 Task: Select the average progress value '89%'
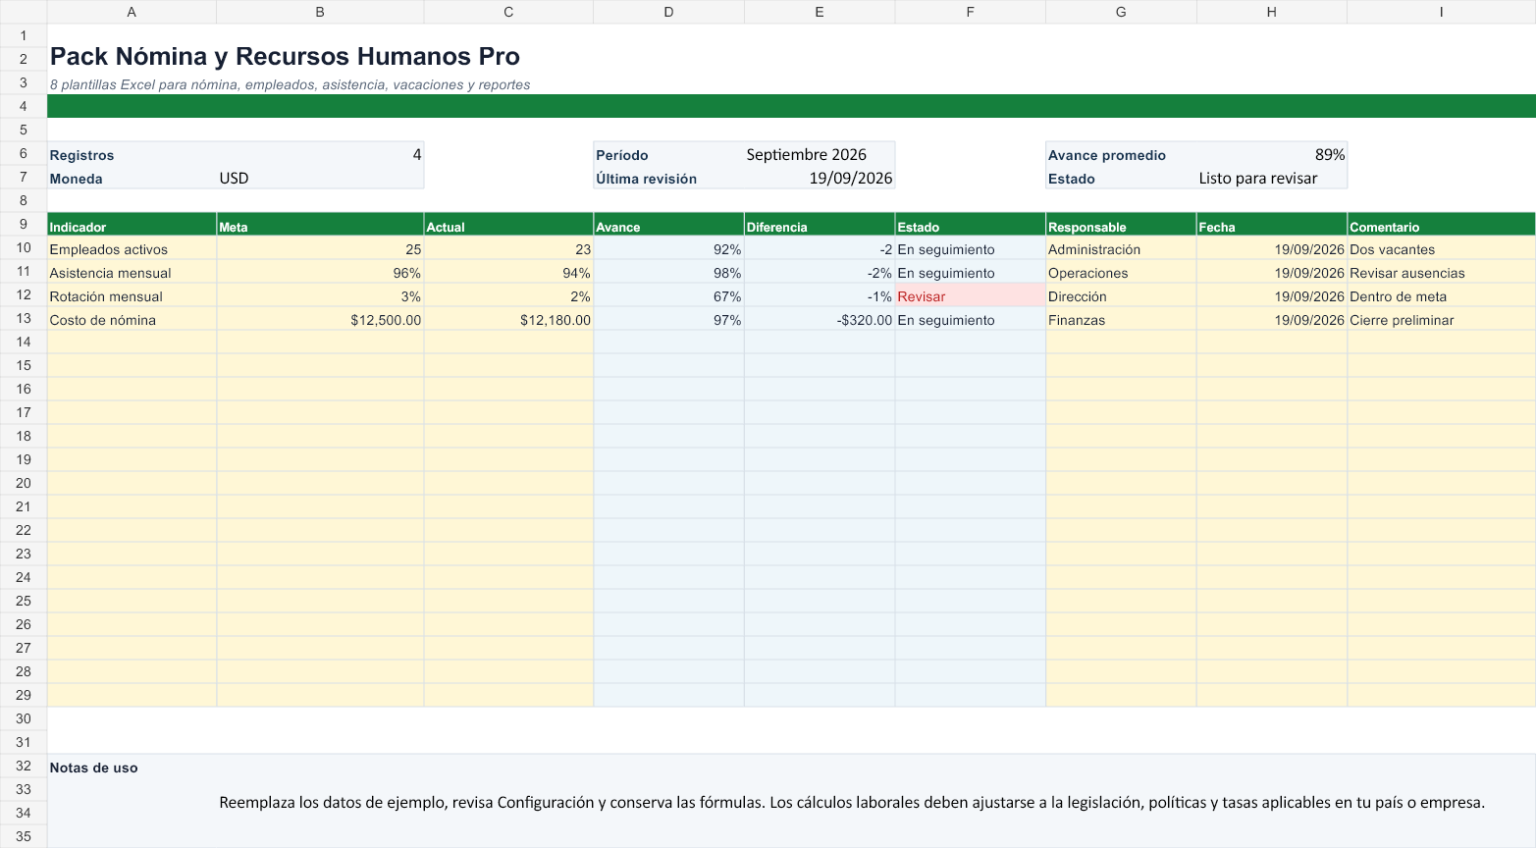coord(1271,154)
